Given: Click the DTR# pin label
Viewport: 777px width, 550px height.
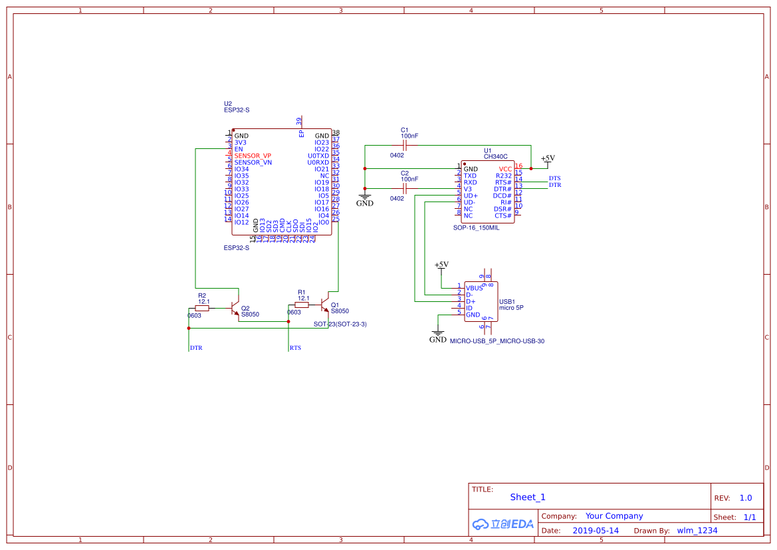Looking at the screenshot, I should (x=503, y=189).
